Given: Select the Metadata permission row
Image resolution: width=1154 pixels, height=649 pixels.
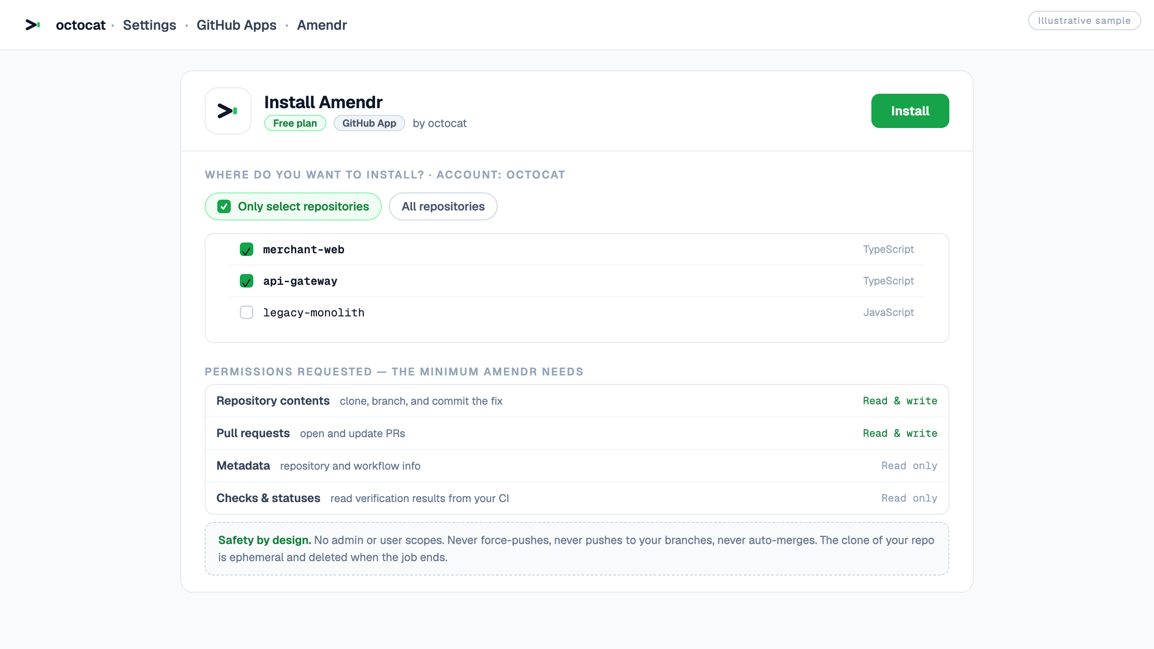Looking at the screenshot, I should pos(577,466).
